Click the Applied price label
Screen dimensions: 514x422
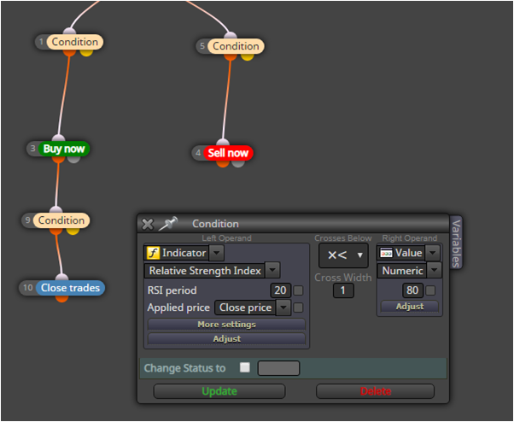[x=178, y=308]
